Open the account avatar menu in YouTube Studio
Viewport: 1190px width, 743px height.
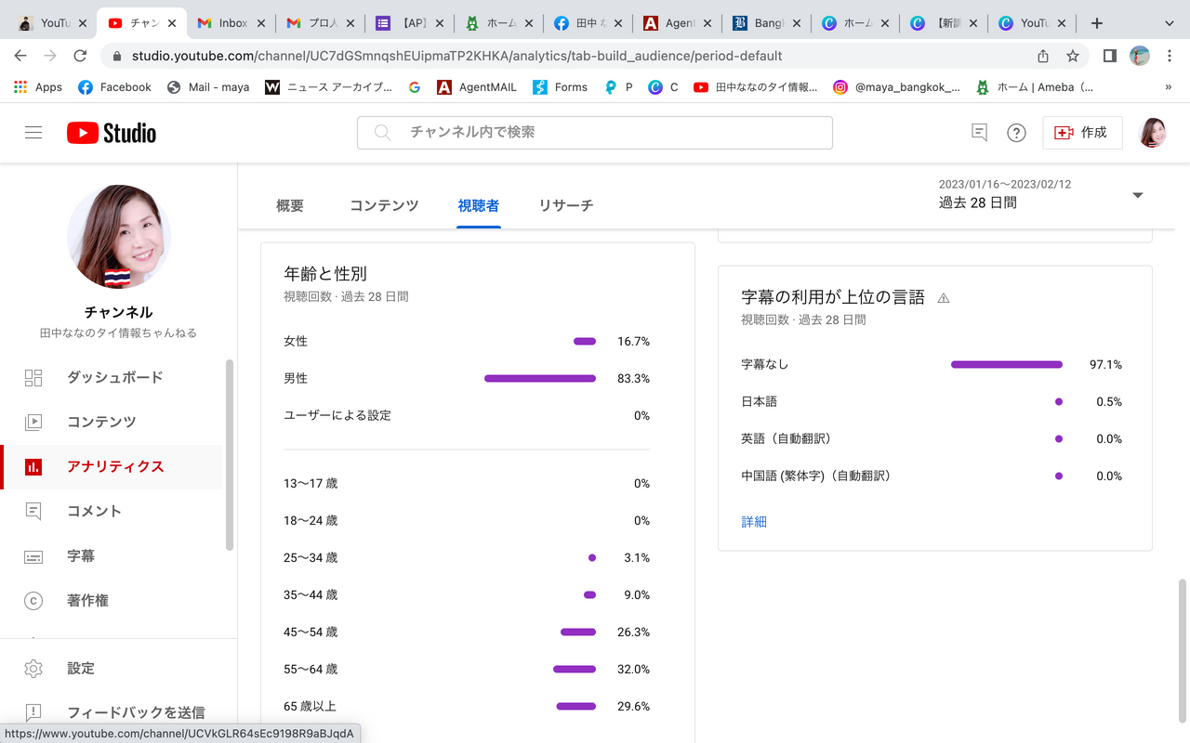(1153, 133)
